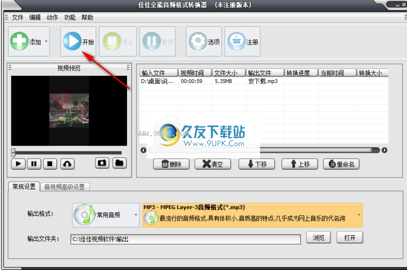Viewport: 407px width, 270px height.
Task: Click the Pause (暂停) toolbar button
Action: click(157, 41)
